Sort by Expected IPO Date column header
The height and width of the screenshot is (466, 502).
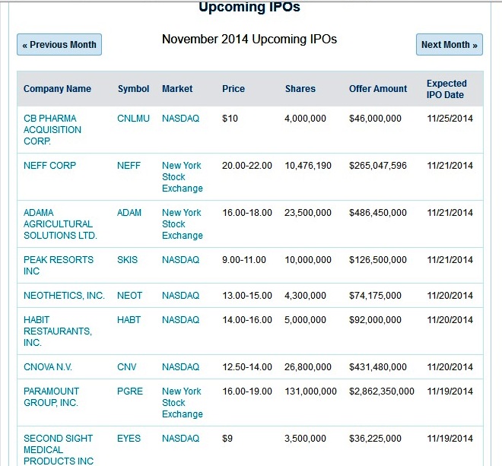[x=446, y=89]
